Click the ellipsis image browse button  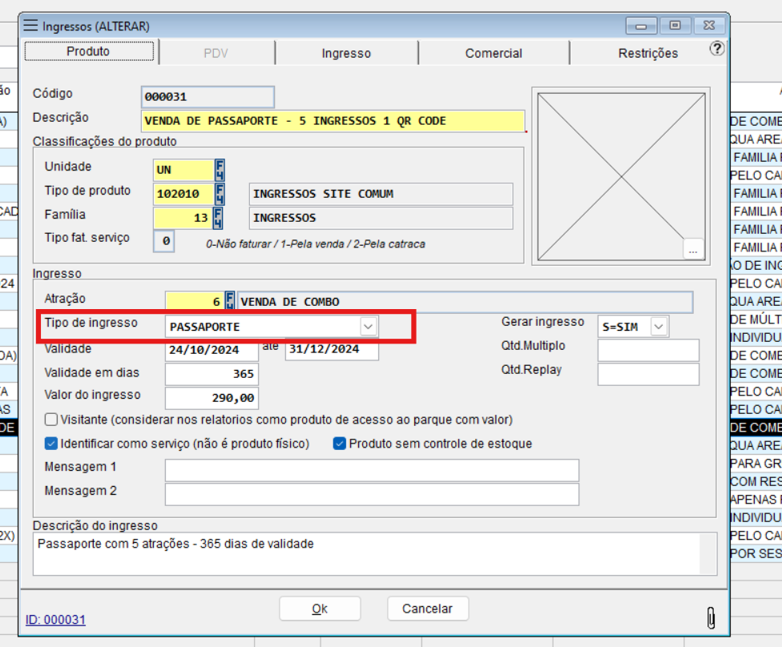693,250
